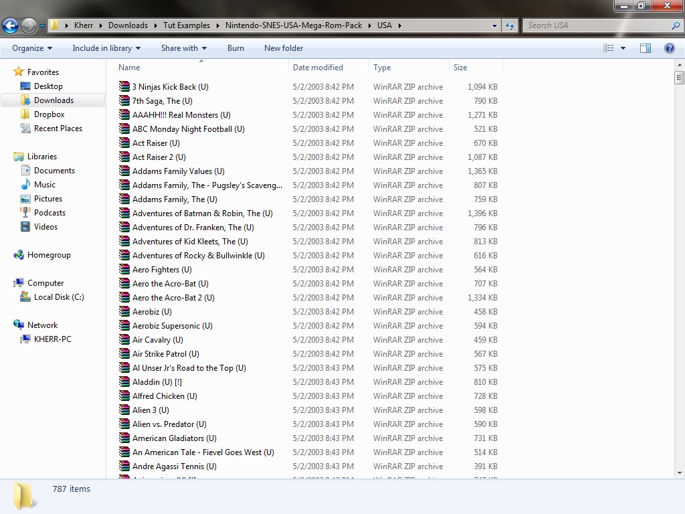Sort by the Date modified column header
Image resolution: width=685 pixels, height=514 pixels.
318,68
